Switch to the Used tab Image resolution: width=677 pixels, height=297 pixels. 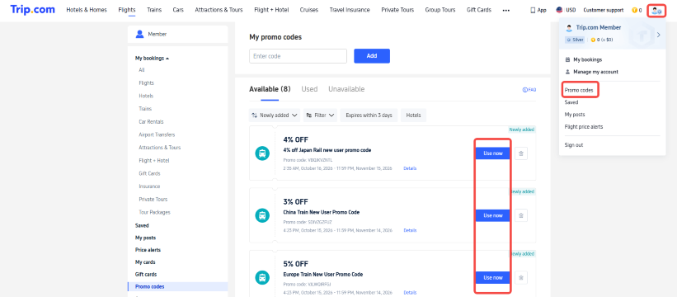pos(309,89)
